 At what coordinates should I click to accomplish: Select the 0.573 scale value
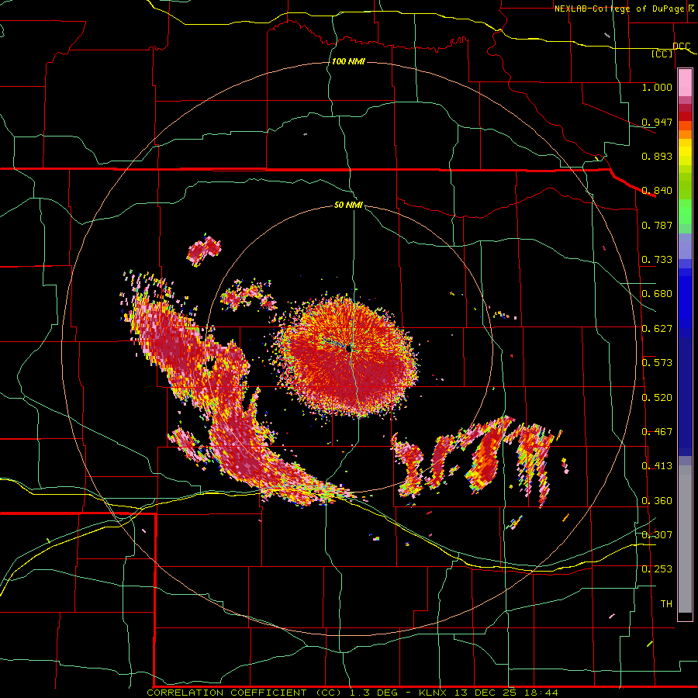(x=657, y=363)
